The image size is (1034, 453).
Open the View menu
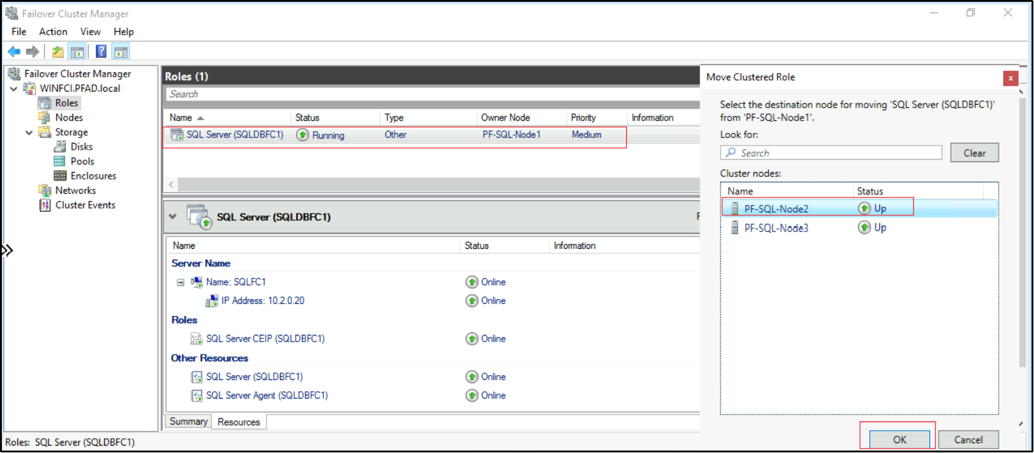click(x=90, y=32)
